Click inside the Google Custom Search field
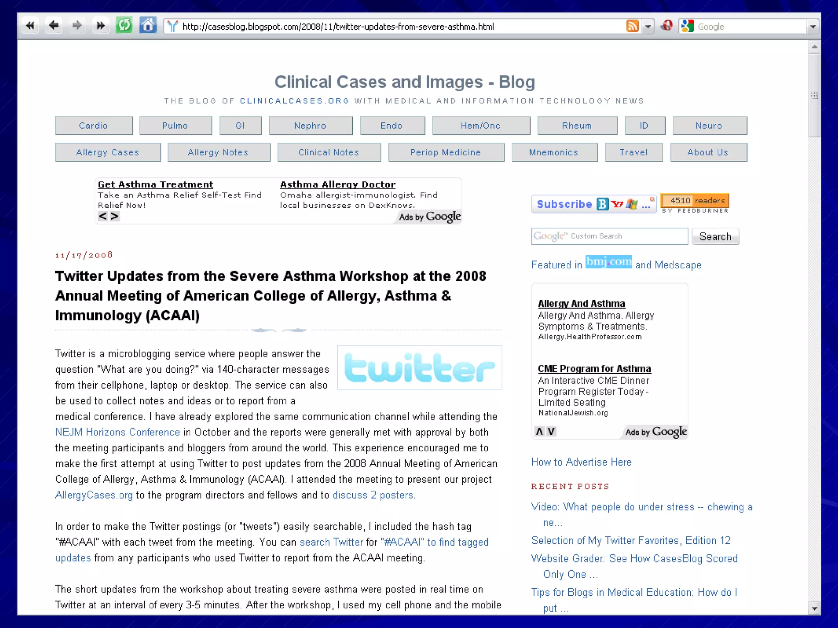 pyautogui.click(x=609, y=236)
